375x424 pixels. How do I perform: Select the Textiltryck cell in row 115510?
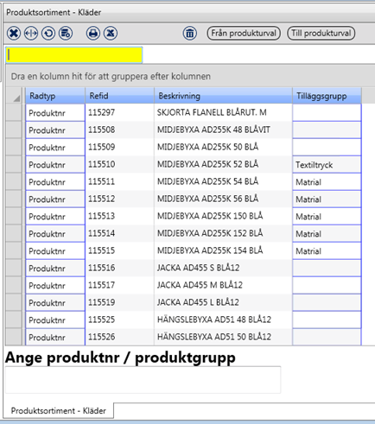coord(327,165)
